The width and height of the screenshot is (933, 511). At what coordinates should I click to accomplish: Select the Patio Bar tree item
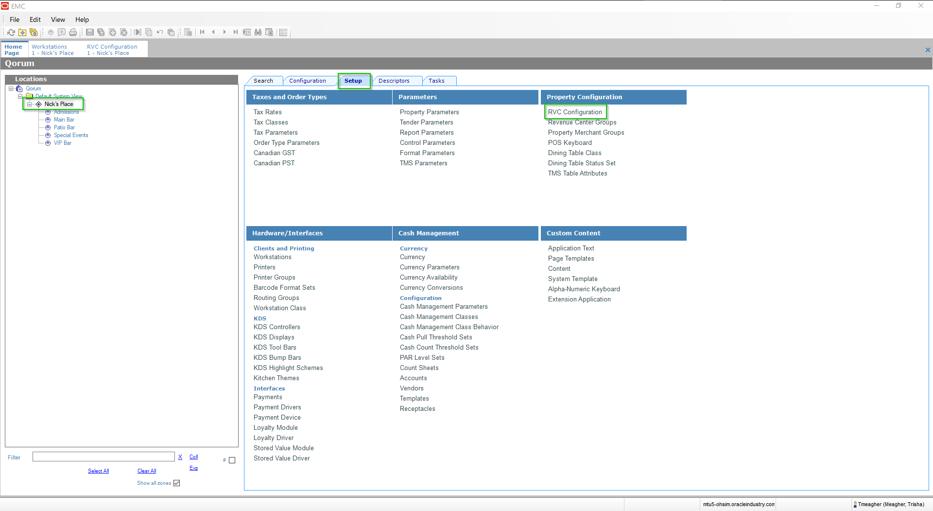[64, 127]
